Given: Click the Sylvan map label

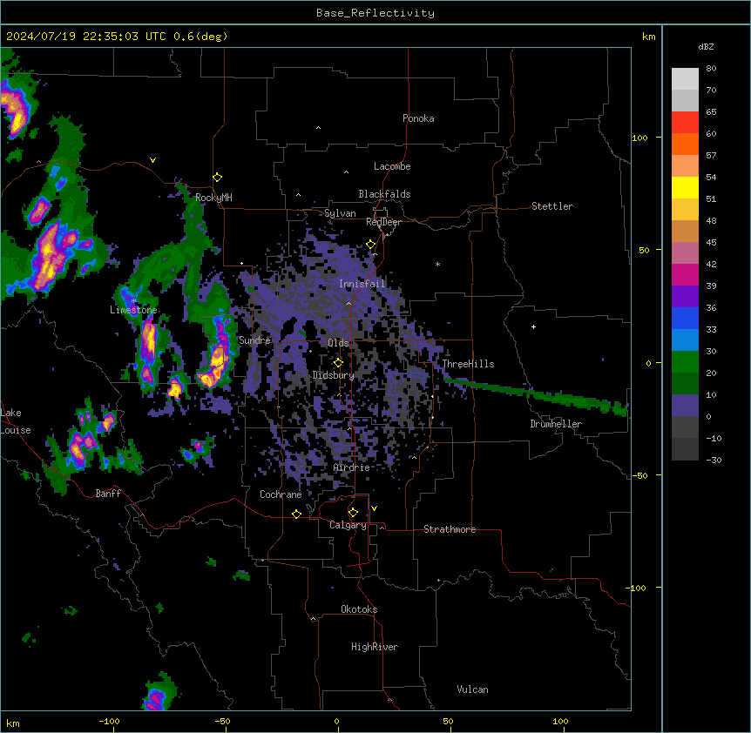Looking at the screenshot, I should click(x=340, y=213).
